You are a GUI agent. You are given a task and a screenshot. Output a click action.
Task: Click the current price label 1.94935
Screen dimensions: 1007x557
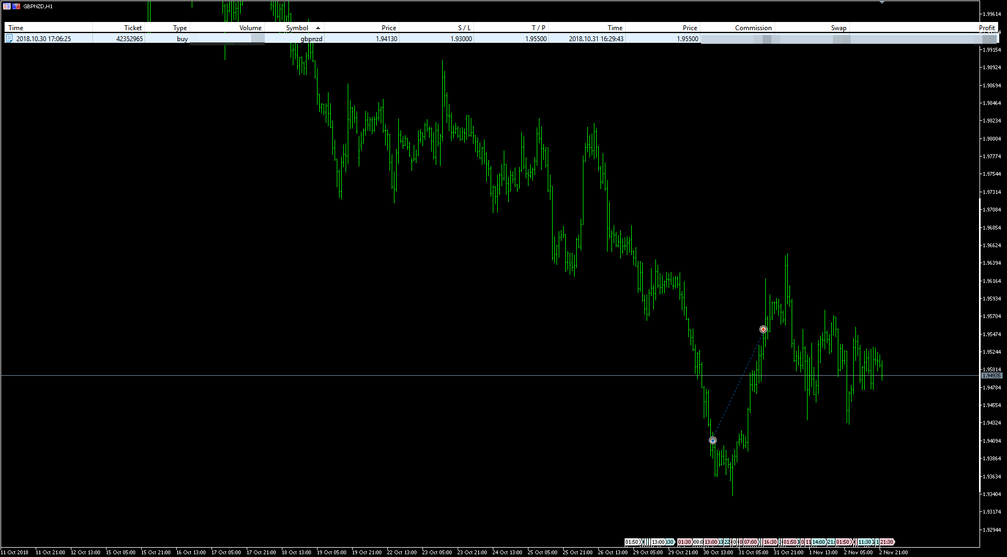(992, 376)
